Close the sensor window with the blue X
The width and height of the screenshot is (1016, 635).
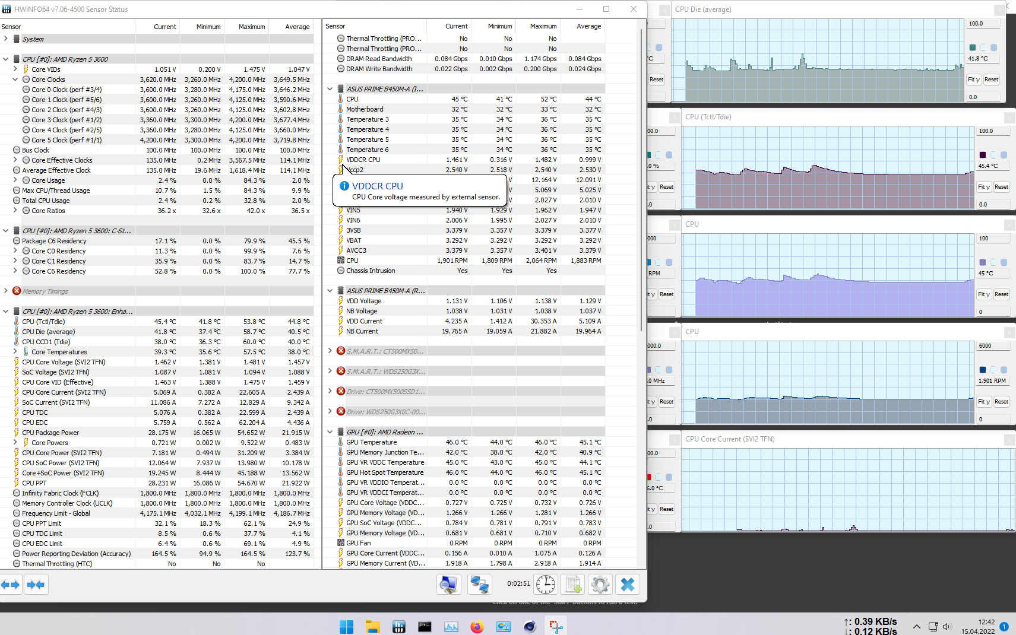pyautogui.click(x=628, y=585)
